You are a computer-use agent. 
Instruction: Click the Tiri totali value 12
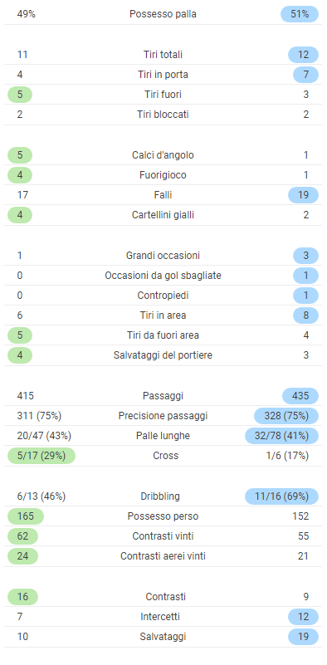(303, 55)
